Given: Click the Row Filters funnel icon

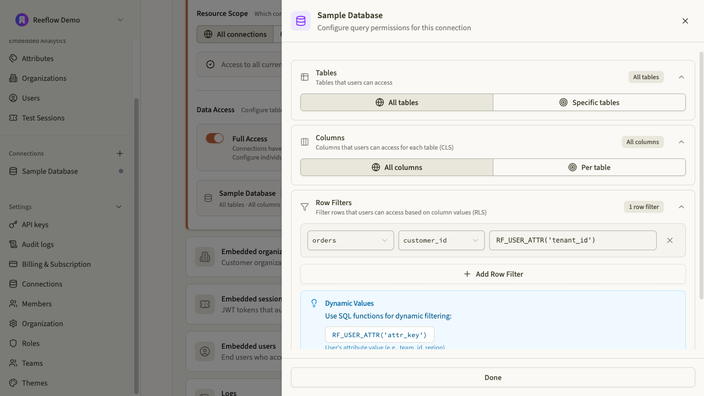Looking at the screenshot, I should tap(305, 207).
